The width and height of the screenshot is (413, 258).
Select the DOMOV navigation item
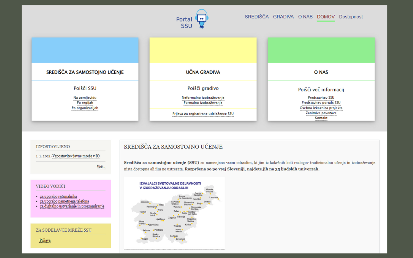325,17
